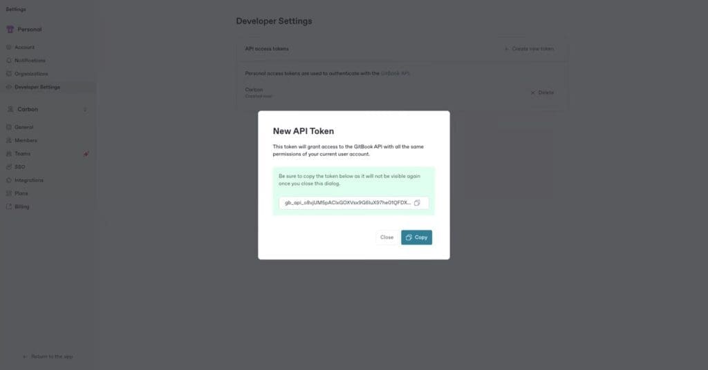Click the Members icon in the sidebar
708x370 pixels.
pos(9,140)
